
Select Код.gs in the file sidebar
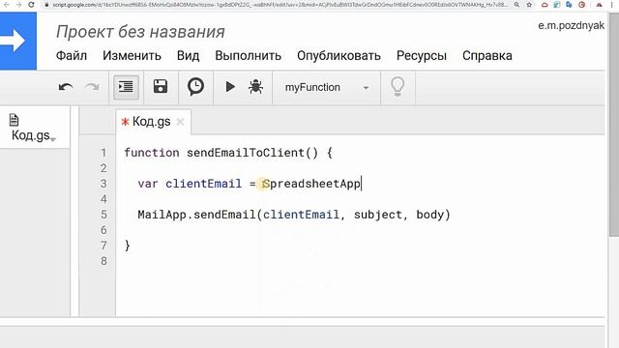tap(30, 135)
